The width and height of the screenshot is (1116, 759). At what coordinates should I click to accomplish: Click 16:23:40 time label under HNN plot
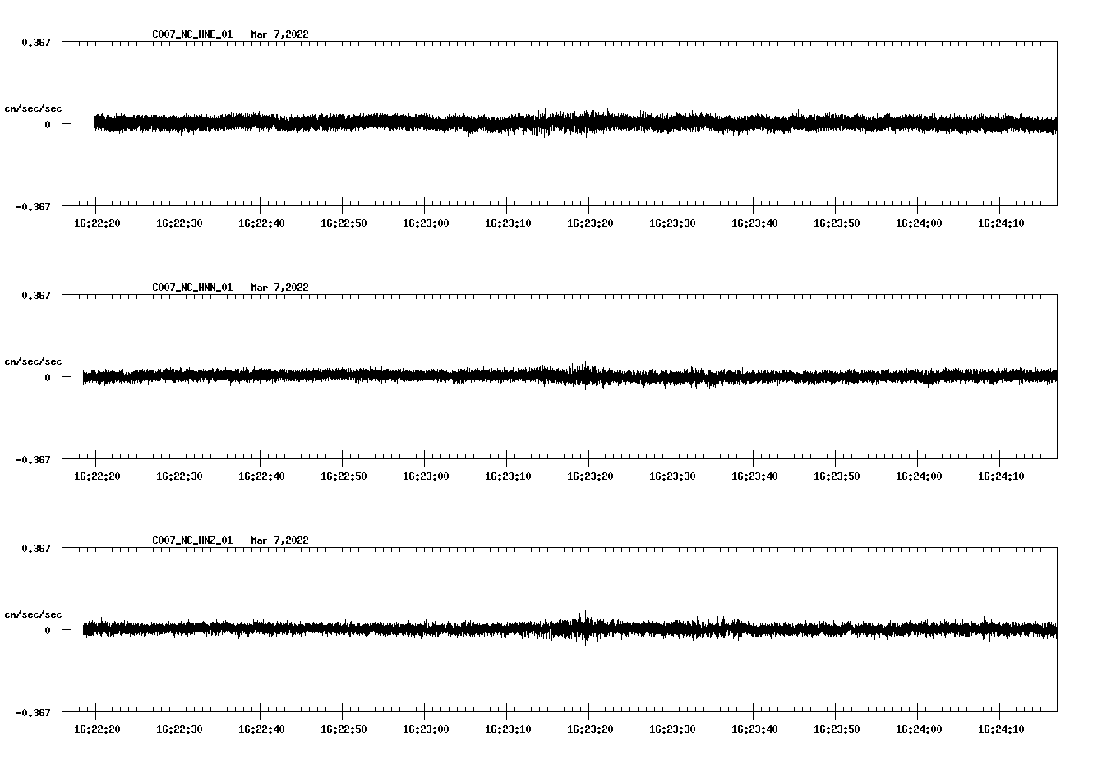(x=754, y=476)
